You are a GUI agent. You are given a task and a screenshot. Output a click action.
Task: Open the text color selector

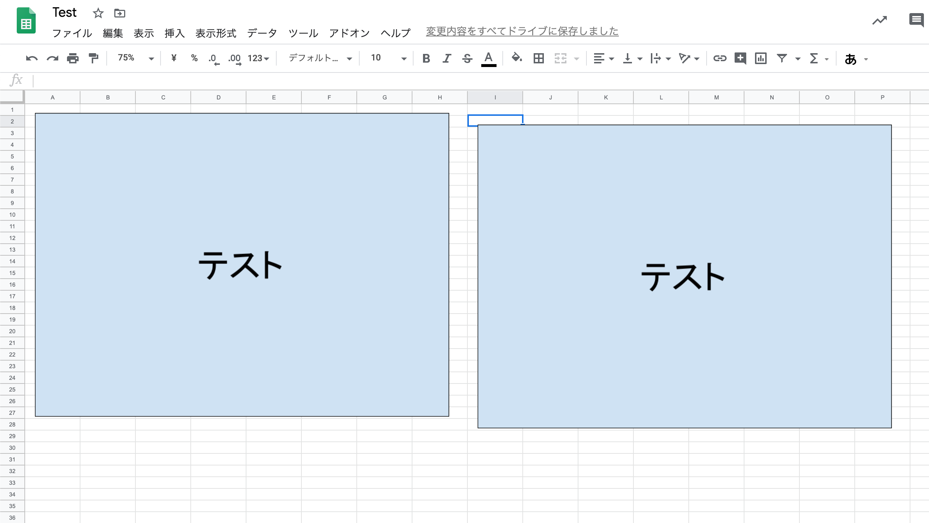(488, 58)
